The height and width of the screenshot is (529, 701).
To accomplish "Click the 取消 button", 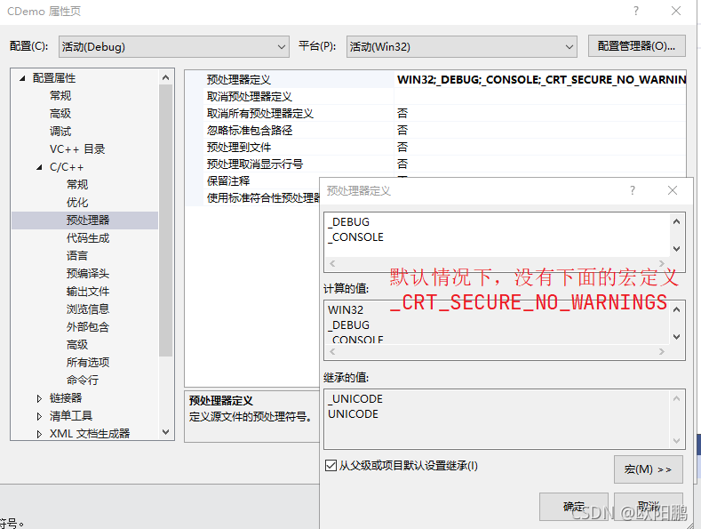I will pyautogui.click(x=649, y=507).
